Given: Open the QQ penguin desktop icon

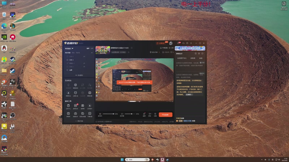Looking at the screenshot, I should click(x=4, y=49).
